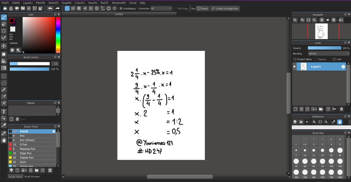Screen dimensions: 351x182
Task: Enable the Lock checkbox for the layer
Action: 334,59
